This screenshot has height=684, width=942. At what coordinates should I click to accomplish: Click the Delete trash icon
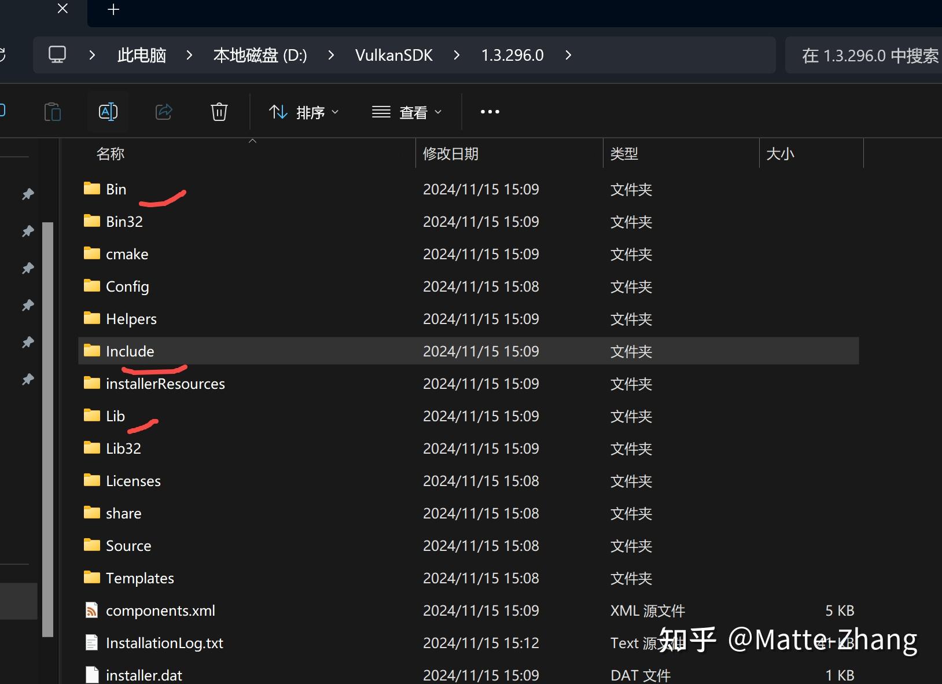pos(219,112)
